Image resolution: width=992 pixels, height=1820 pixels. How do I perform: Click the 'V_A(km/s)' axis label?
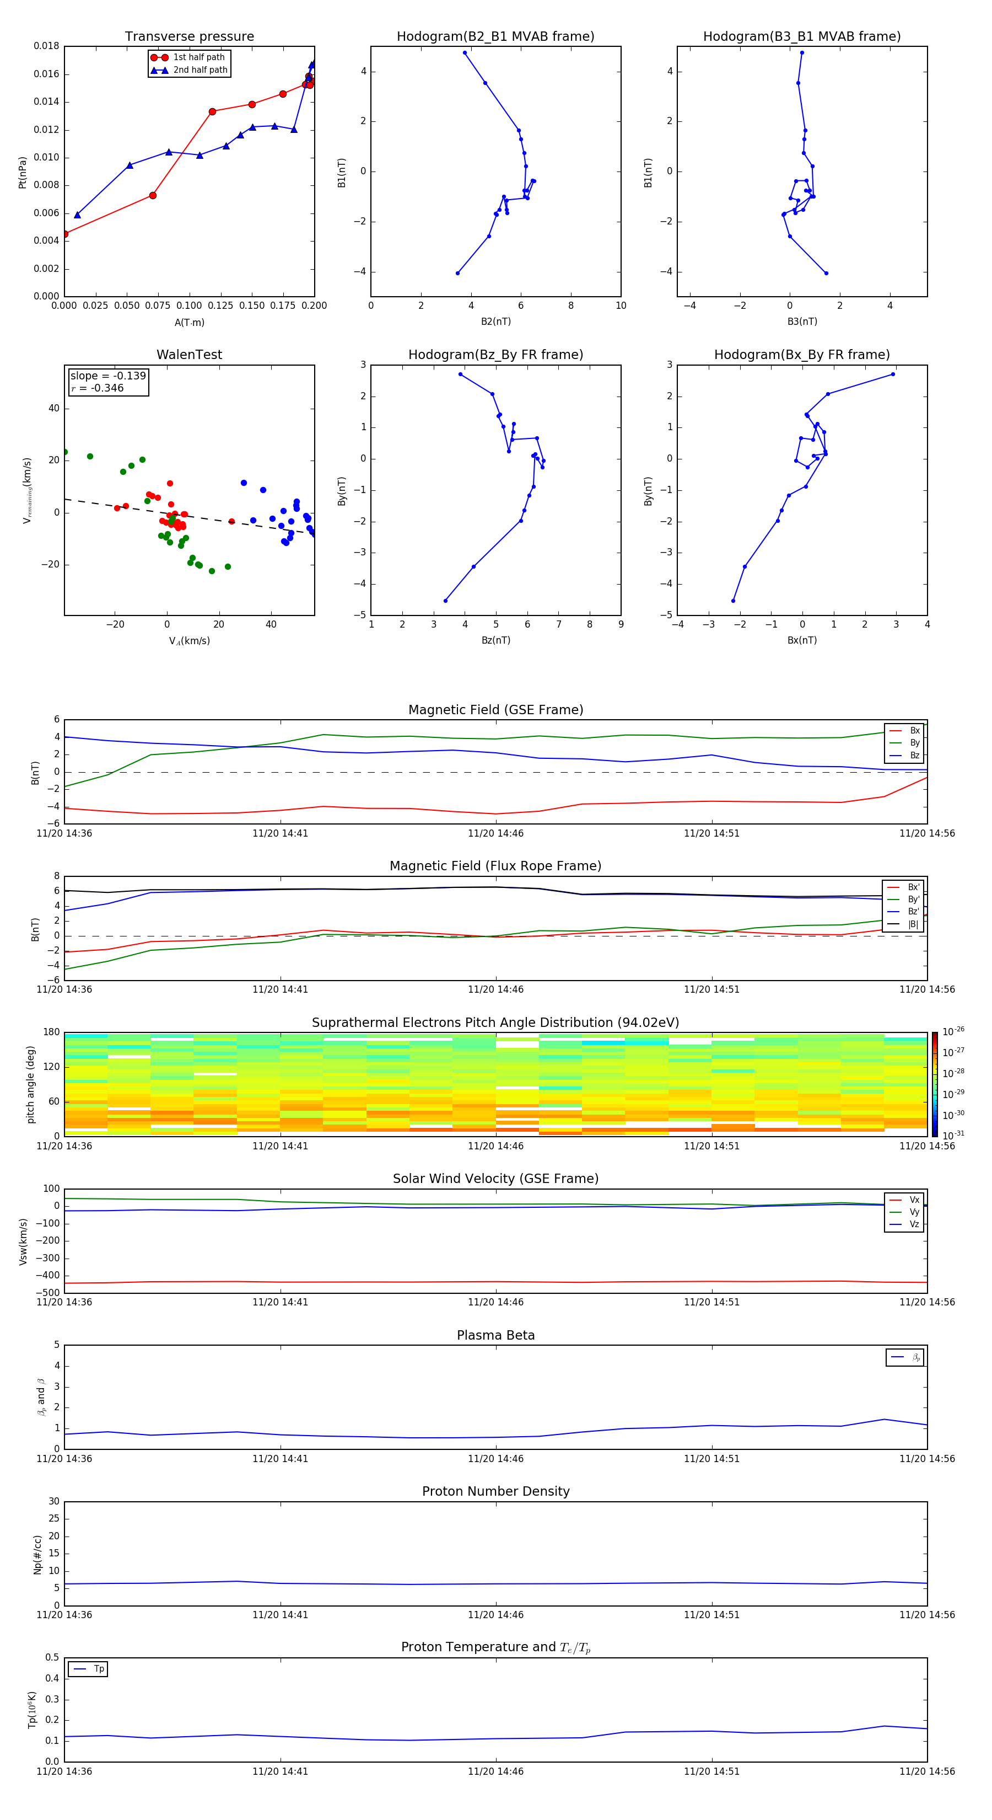(189, 641)
